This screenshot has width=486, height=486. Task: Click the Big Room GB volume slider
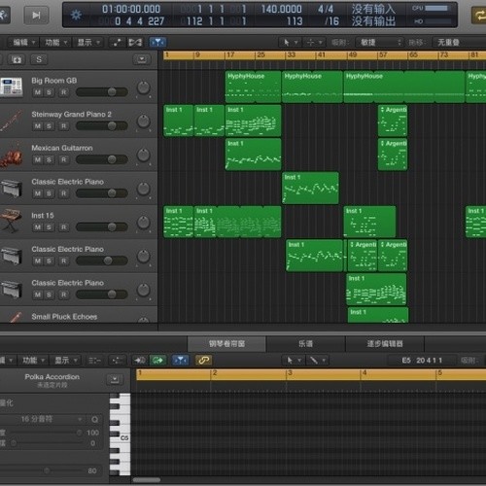point(102,92)
